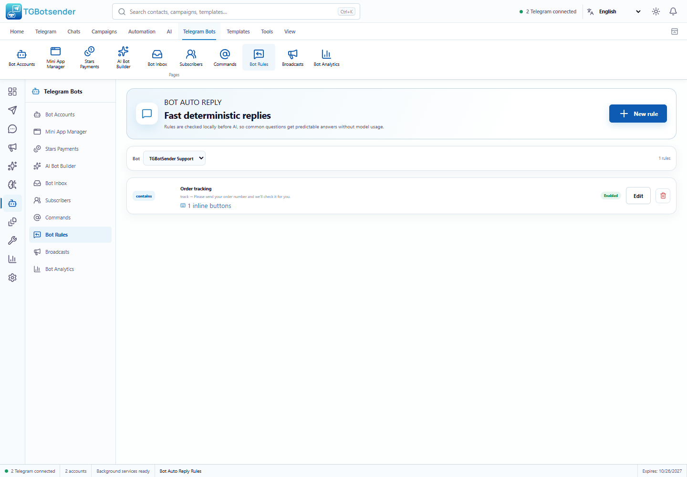Edit the Order tracking rule
687x477 pixels.
tap(638, 196)
